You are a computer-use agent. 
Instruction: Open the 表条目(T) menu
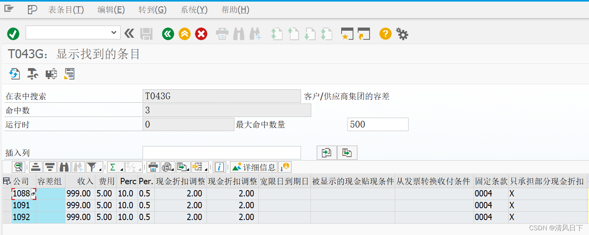66,9
